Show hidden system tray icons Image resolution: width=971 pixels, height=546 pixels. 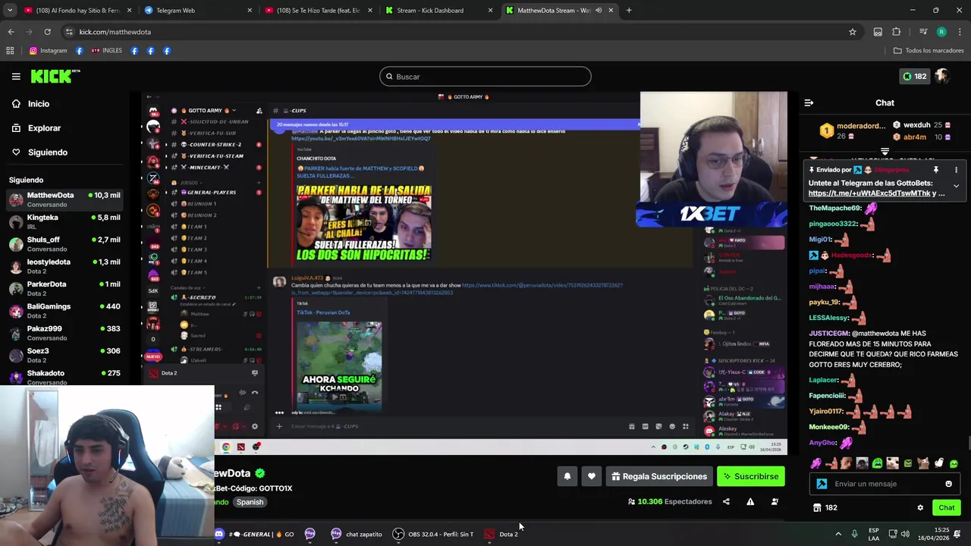tap(838, 535)
